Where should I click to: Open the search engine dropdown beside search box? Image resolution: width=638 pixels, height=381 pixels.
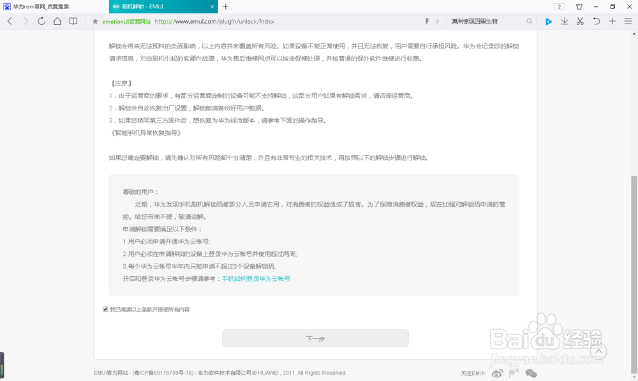pos(438,21)
